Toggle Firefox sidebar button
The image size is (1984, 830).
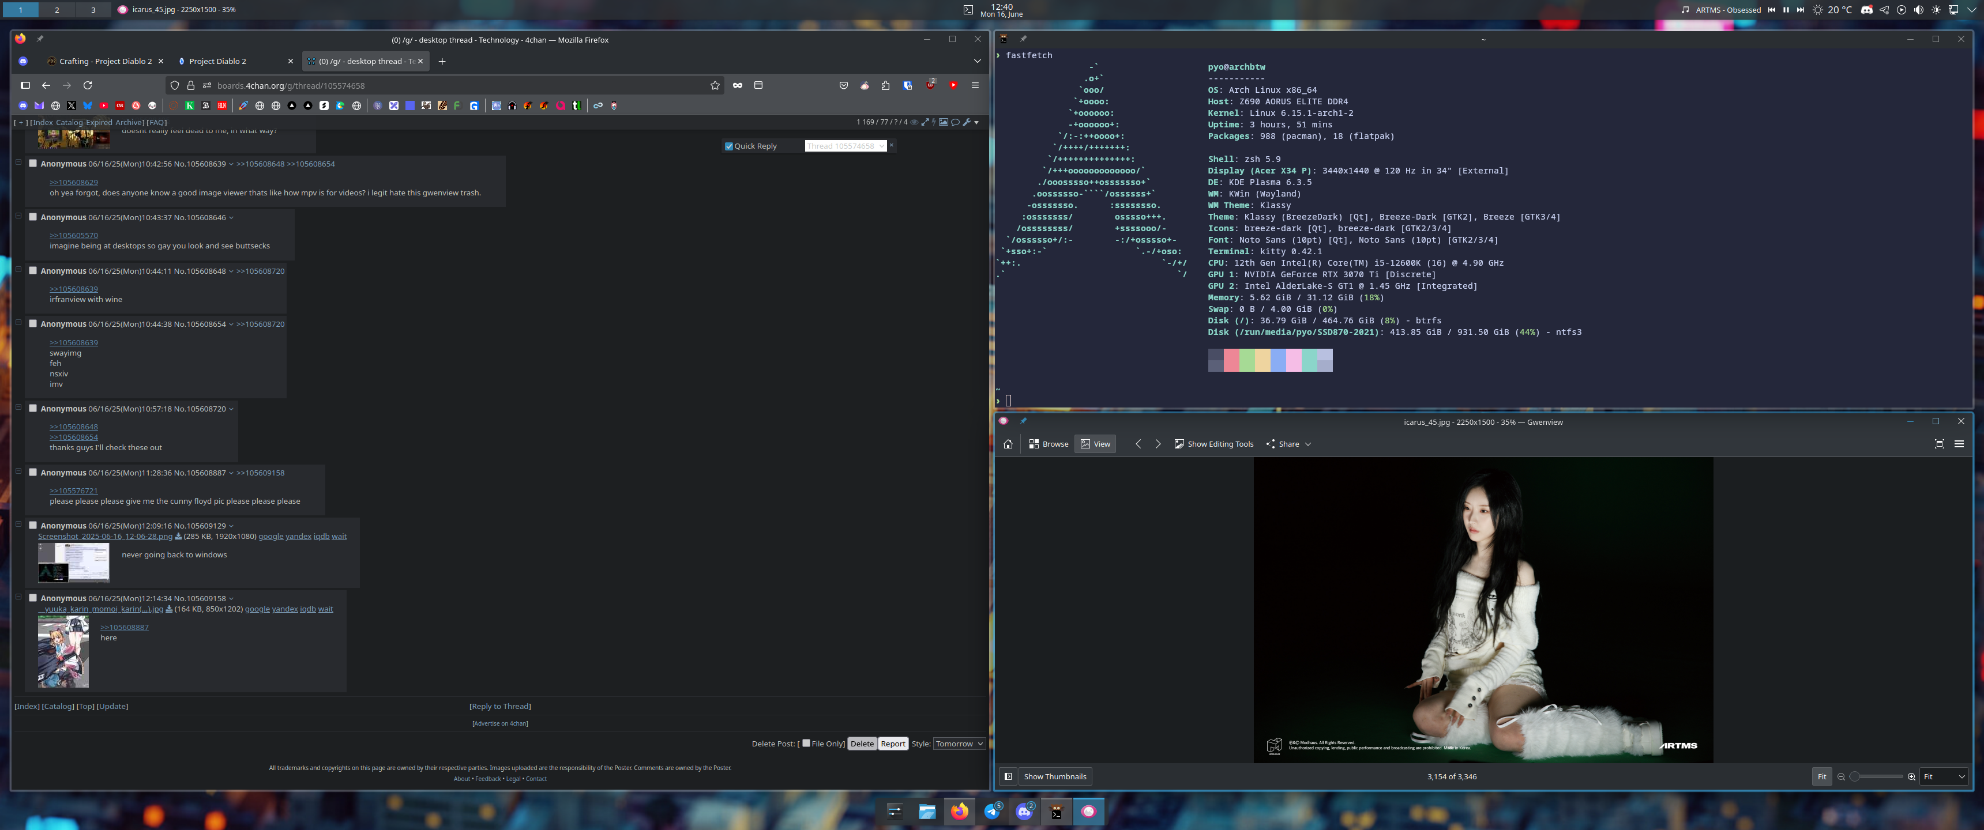point(25,85)
